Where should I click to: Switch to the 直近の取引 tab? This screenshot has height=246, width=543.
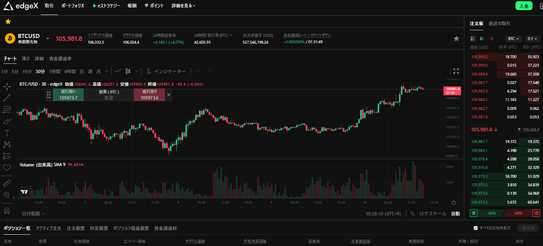click(x=499, y=23)
